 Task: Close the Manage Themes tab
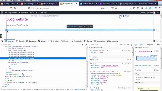click(17, 4)
